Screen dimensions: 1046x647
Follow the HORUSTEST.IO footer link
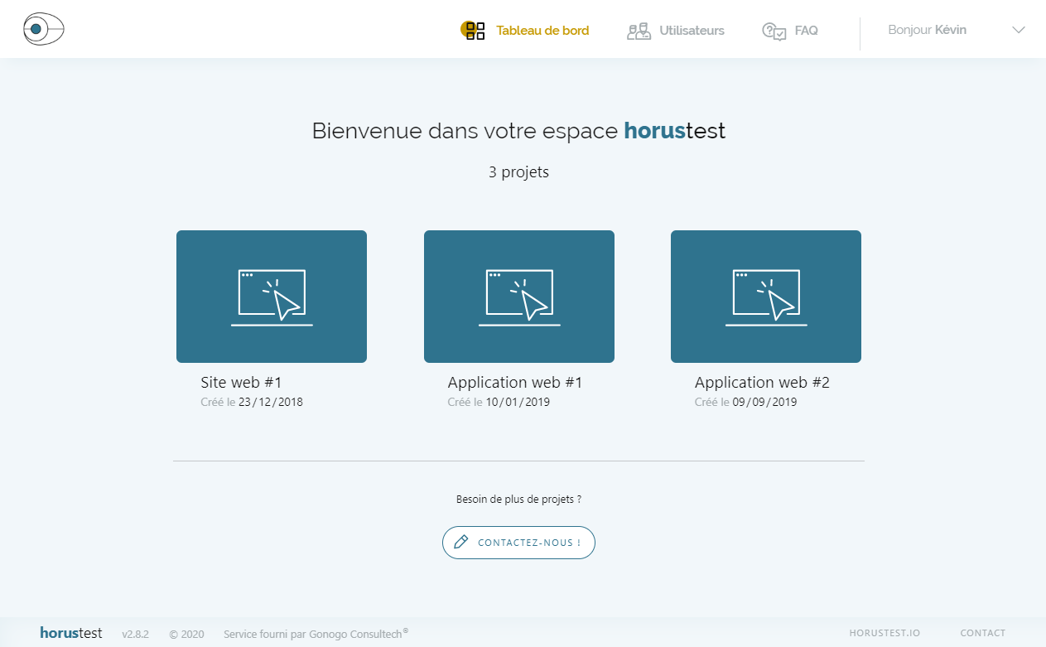coord(885,633)
